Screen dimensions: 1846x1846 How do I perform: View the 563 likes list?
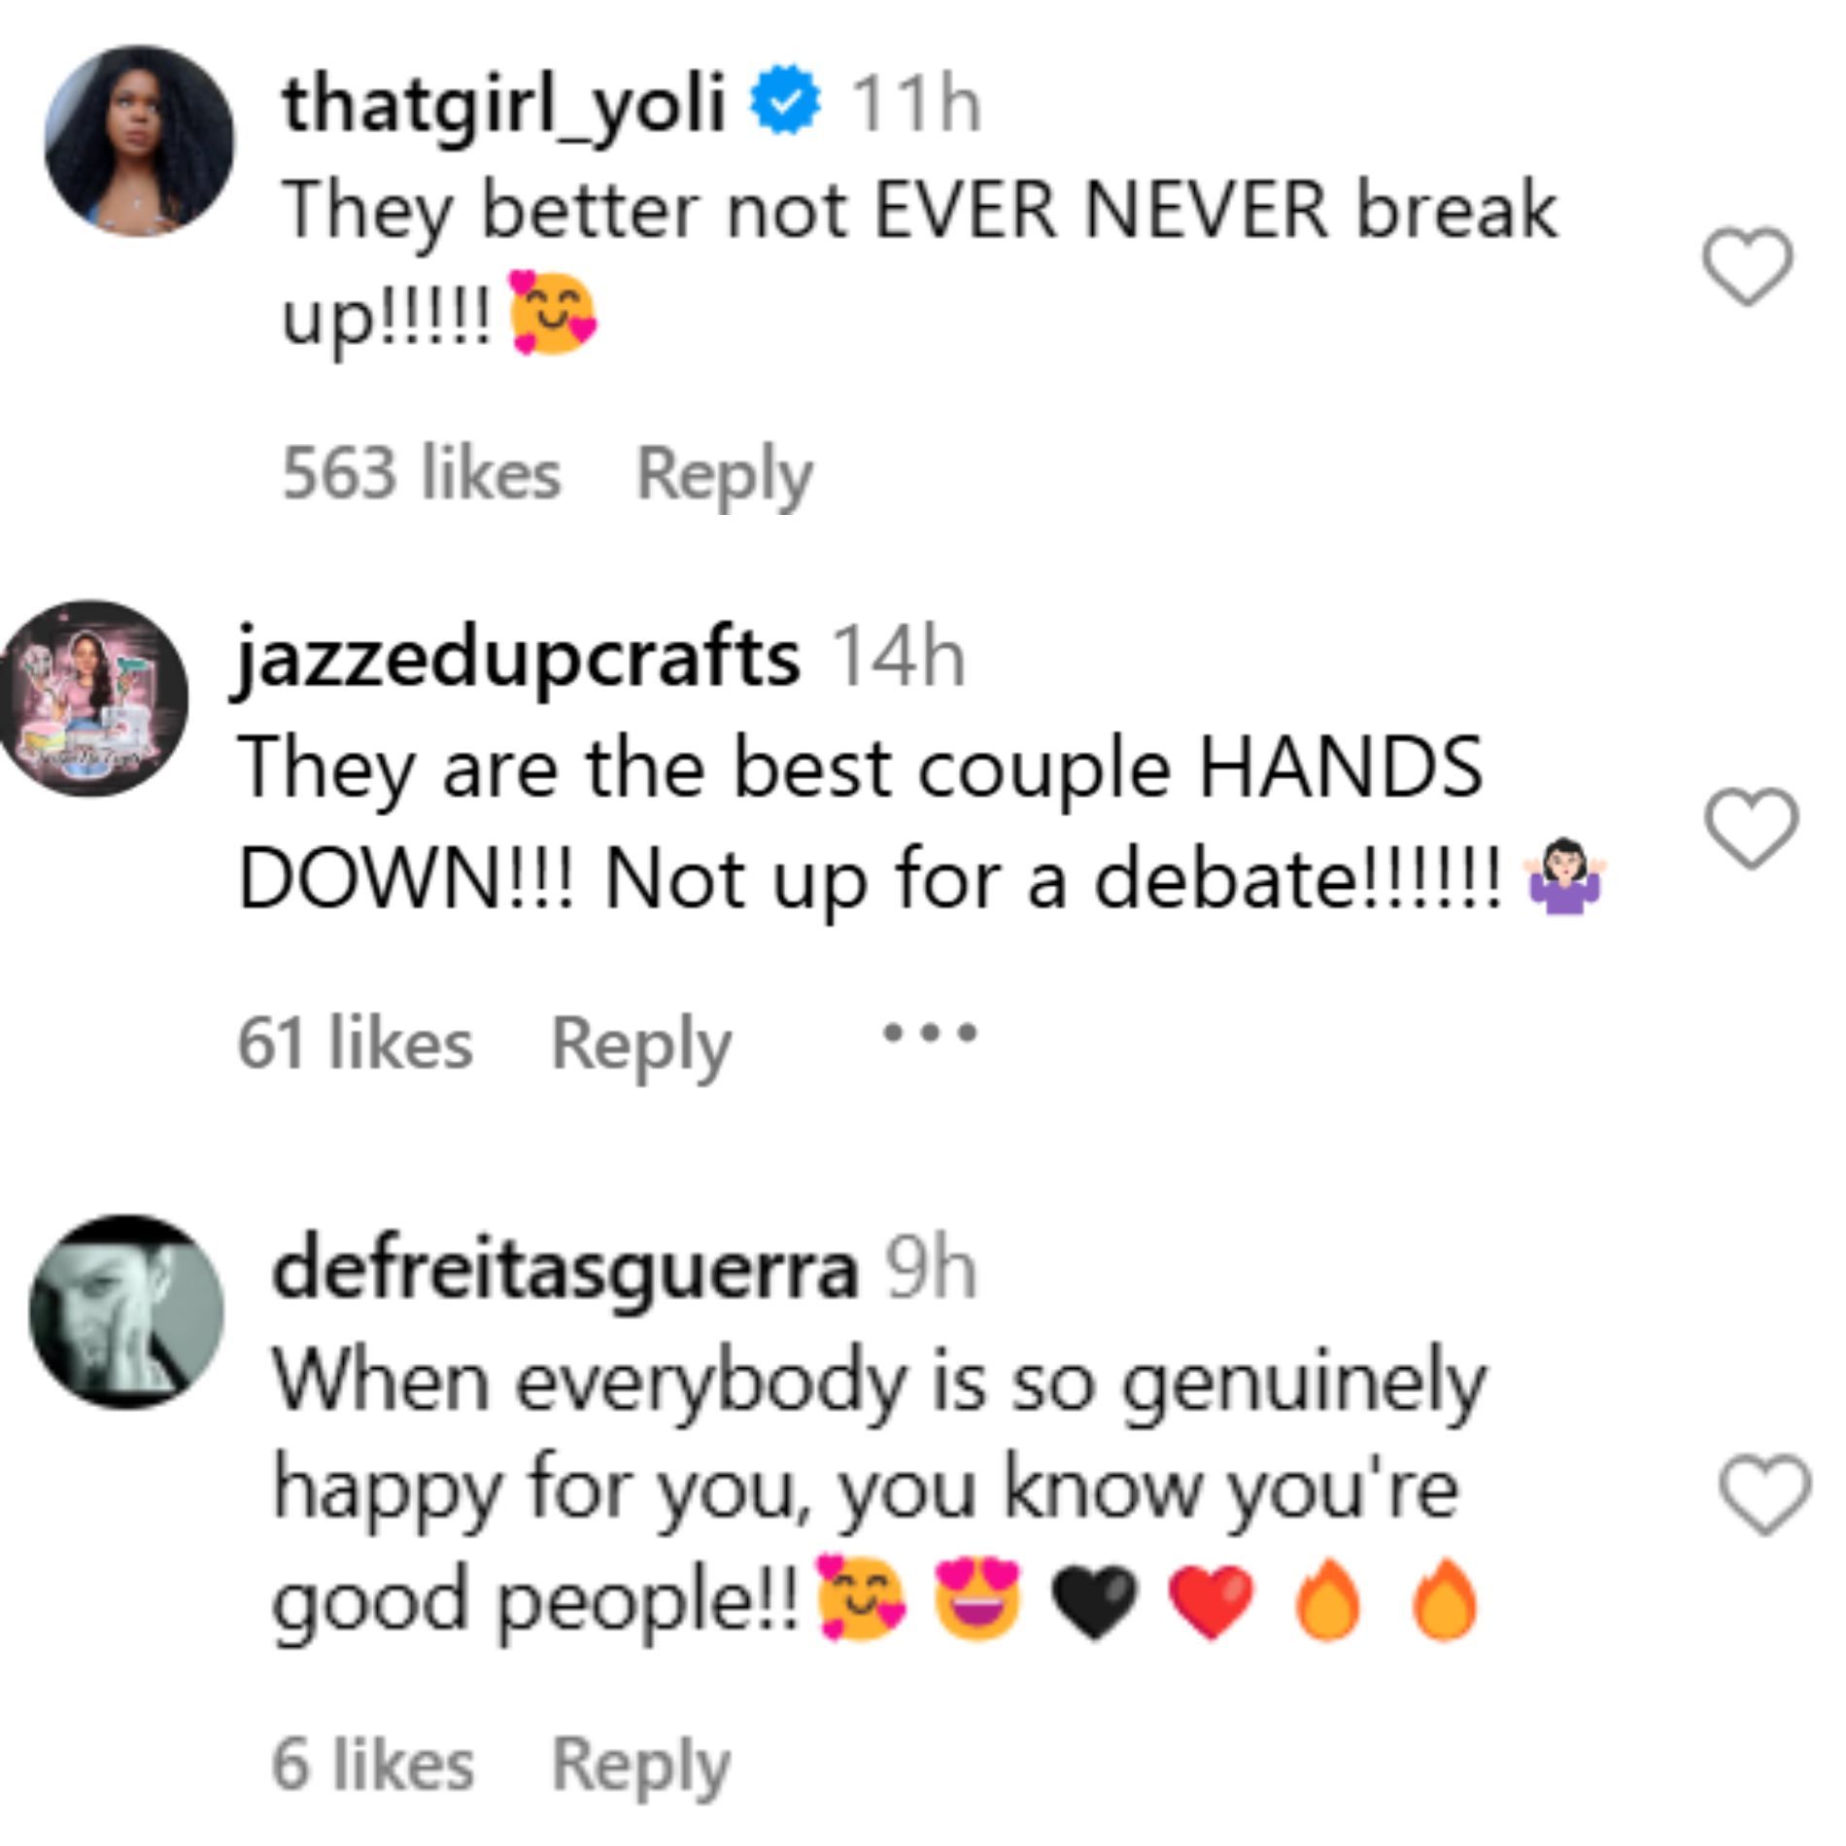pos(421,473)
